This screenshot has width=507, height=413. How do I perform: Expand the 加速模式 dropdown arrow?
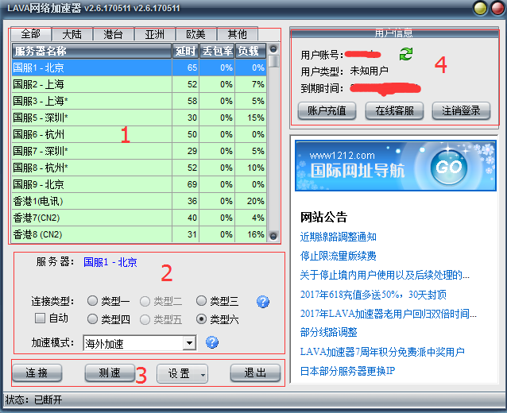click(x=189, y=343)
